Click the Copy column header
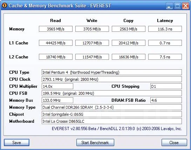Image resolution: width=191 pixels, height=150 pixels. [x=128, y=21]
